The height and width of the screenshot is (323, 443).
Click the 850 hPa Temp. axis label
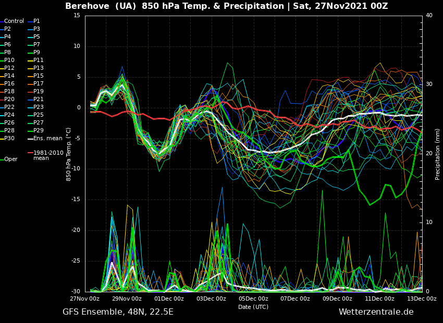tap(69, 154)
